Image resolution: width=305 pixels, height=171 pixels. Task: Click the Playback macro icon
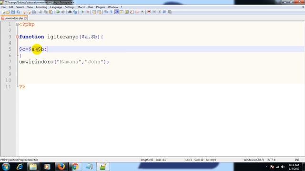click(159, 12)
